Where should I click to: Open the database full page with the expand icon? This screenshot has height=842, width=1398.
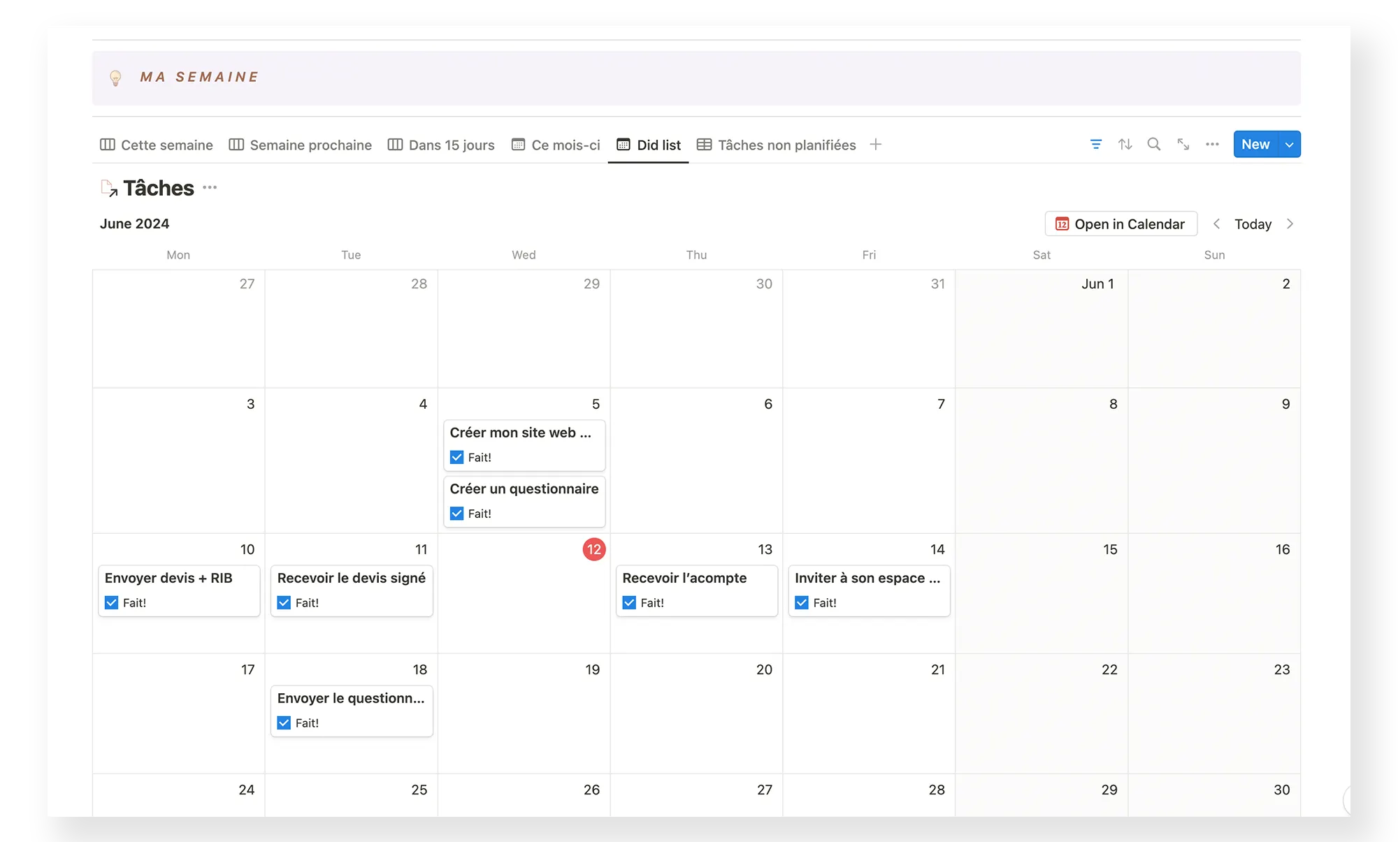pyautogui.click(x=1183, y=145)
